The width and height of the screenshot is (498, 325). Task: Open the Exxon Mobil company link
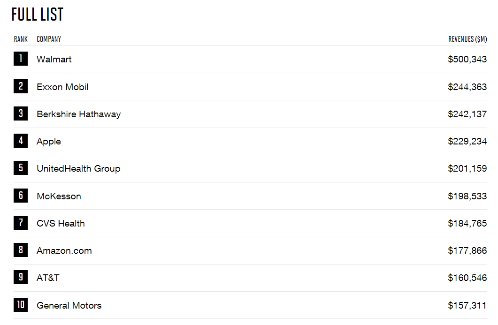[x=62, y=87]
